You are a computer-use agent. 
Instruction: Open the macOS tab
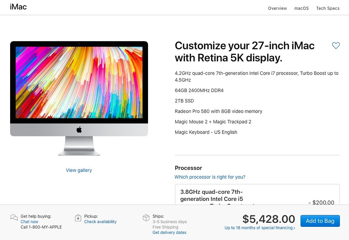click(x=301, y=8)
